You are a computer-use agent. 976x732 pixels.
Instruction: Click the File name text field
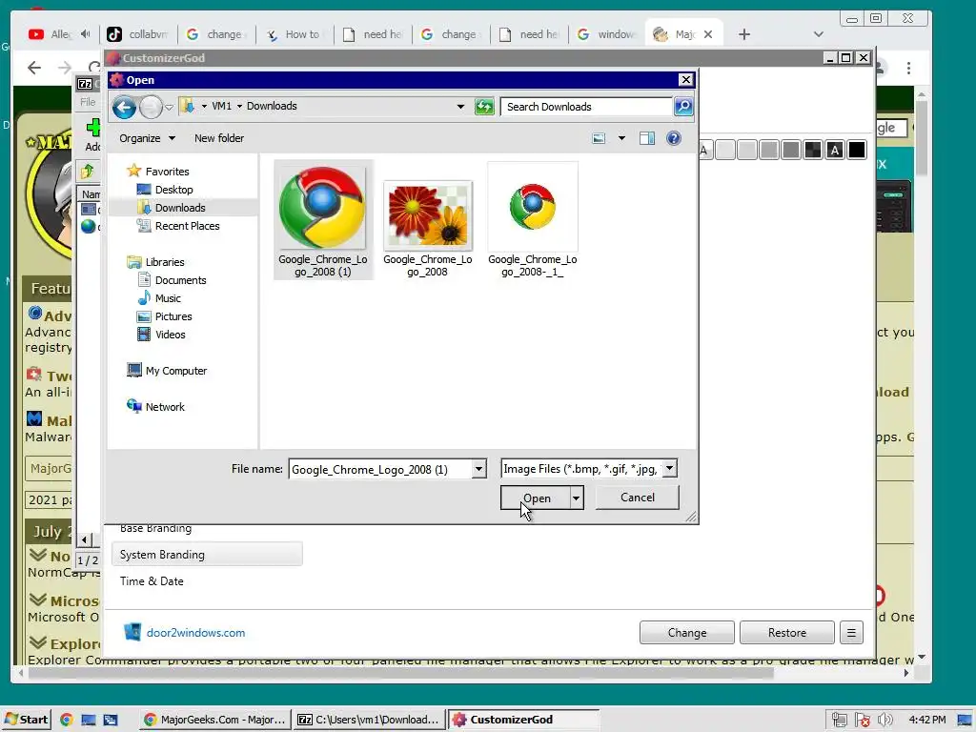pyautogui.click(x=380, y=469)
